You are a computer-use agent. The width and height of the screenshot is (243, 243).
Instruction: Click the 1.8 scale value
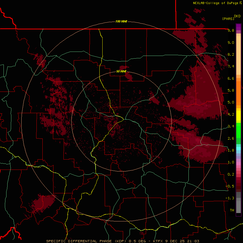tap(231, 150)
